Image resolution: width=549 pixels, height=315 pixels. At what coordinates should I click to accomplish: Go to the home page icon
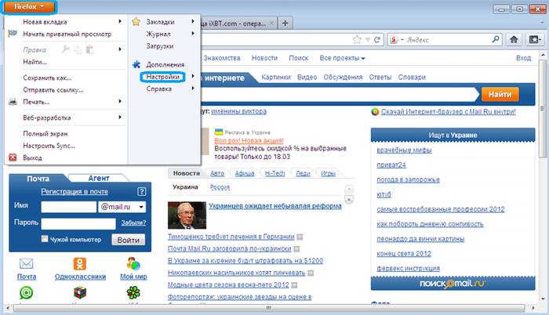tap(514, 39)
